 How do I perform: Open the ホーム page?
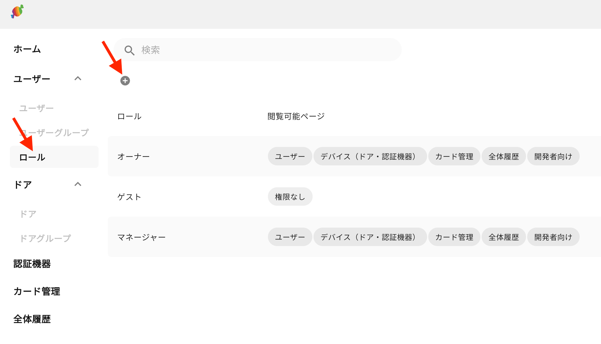[27, 49]
